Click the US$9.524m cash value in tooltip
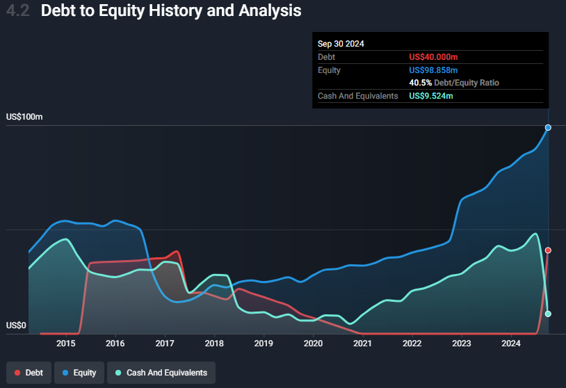 click(x=431, y=96)
